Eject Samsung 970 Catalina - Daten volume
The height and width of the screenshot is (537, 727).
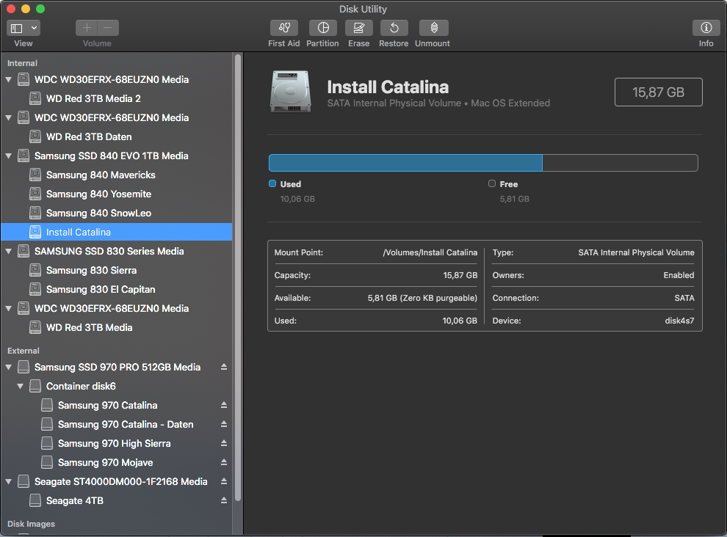pyautogui.click(x=224, y=424)
